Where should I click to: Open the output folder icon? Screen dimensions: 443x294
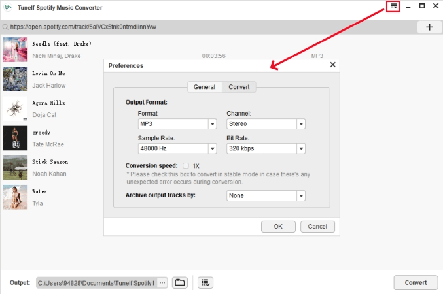pos(180,282)
